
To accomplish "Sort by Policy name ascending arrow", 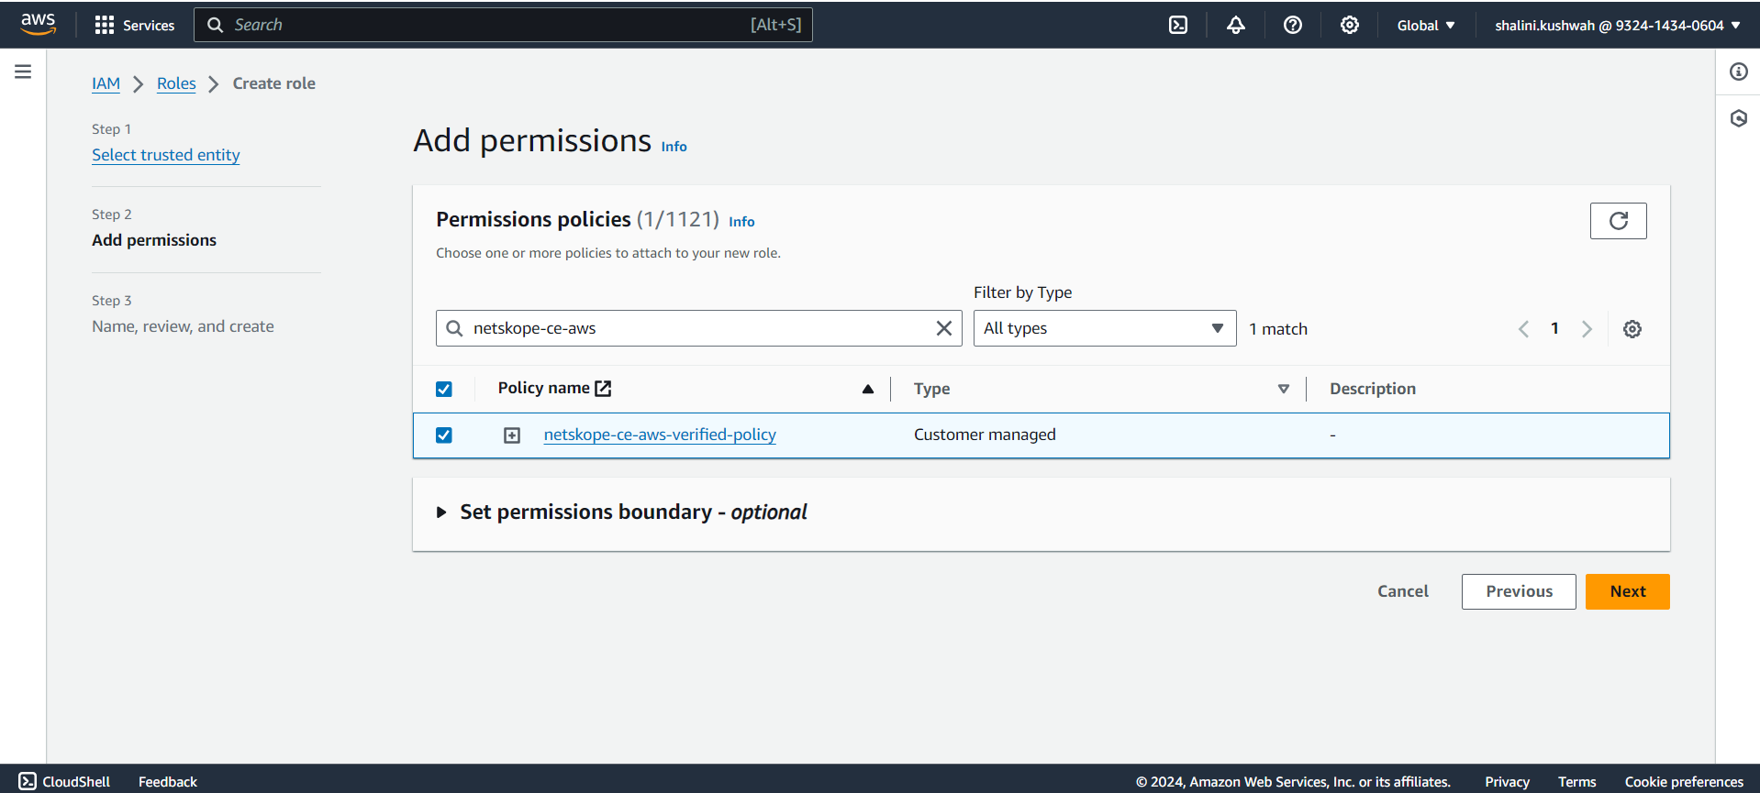I will pos(868,389).
